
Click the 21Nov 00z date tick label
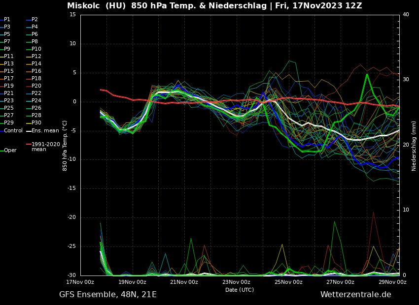coord(184,282)
